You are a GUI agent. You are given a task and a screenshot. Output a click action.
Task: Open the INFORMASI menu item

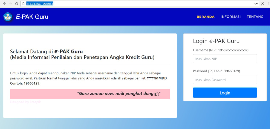coord(231,17)
